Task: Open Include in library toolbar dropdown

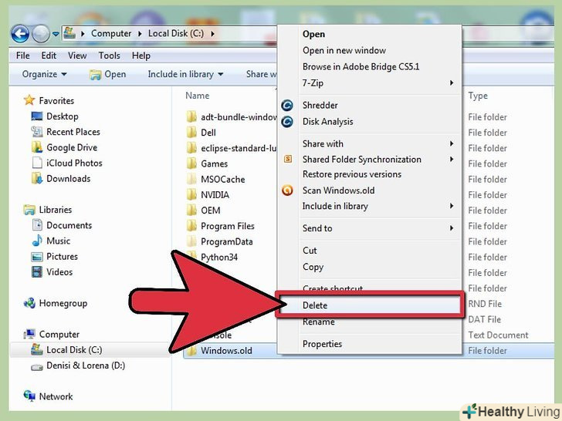Action: point(185,74)
